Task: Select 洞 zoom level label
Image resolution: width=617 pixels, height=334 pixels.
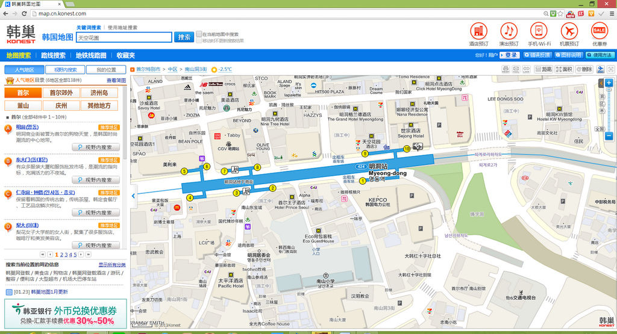Action: click(602, 97)
